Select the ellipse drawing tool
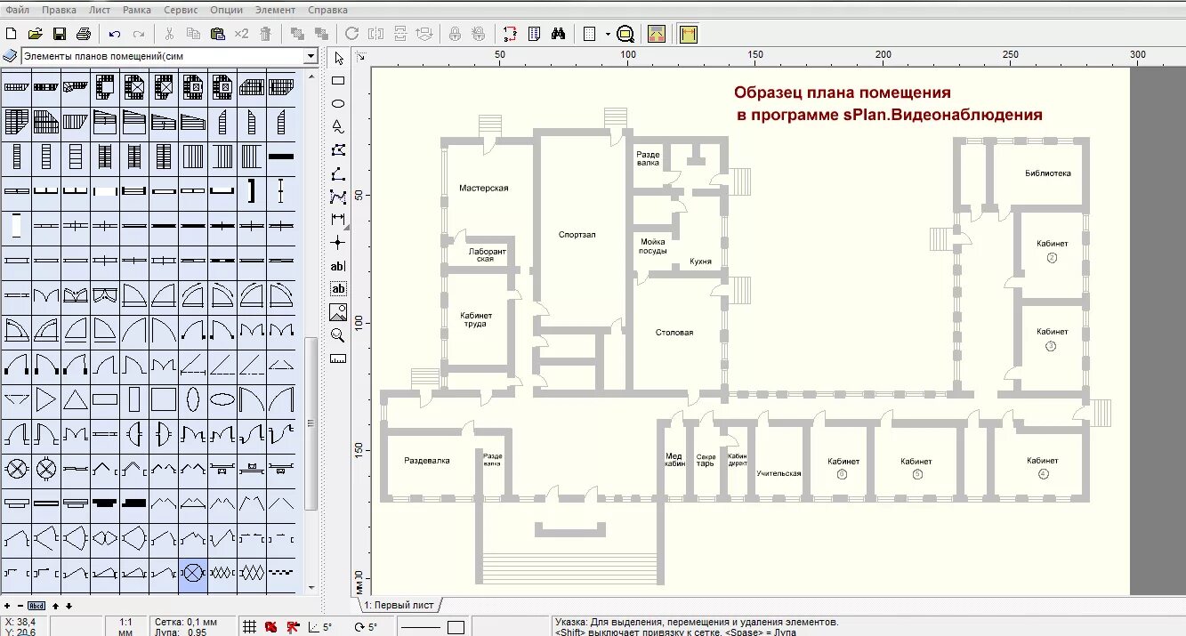This screenshot has height=636, width=1186. (x=338, y=104)
